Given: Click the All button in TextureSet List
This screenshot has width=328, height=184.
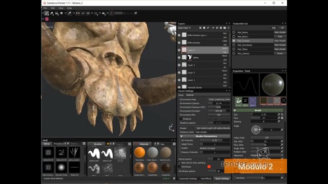Looking at the screenshot, I should pos(282,28).
